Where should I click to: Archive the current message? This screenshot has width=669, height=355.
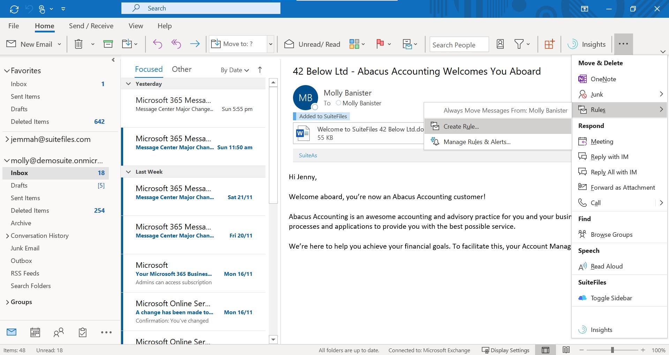coord(108,44)
